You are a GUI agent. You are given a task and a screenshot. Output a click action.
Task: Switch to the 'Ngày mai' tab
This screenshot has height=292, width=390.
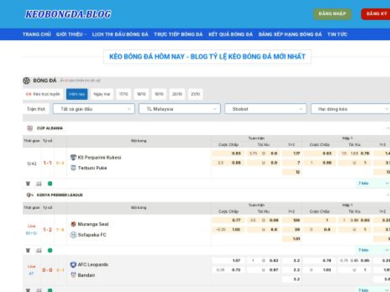[x=101, y=94]
